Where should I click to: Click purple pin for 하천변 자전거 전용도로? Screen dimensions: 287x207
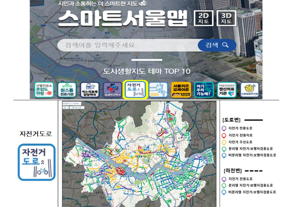coord(224,179)
